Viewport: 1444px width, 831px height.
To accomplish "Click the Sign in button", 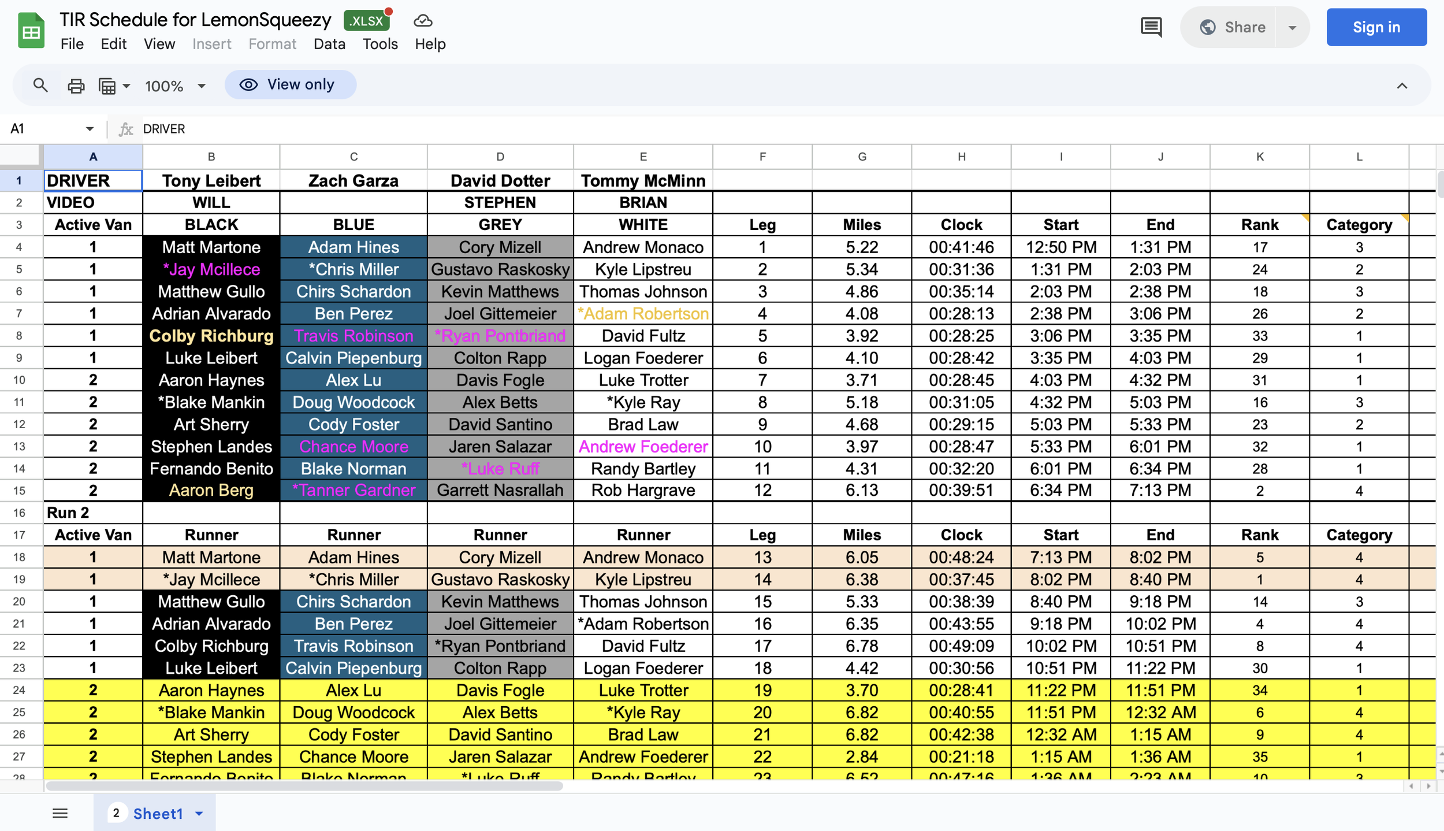I will (x=1376, y=27).
